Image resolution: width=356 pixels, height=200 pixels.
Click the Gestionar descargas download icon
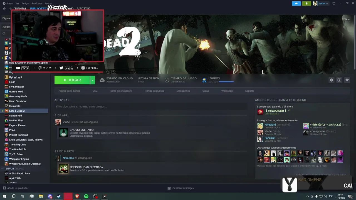(x=169, y=188)
